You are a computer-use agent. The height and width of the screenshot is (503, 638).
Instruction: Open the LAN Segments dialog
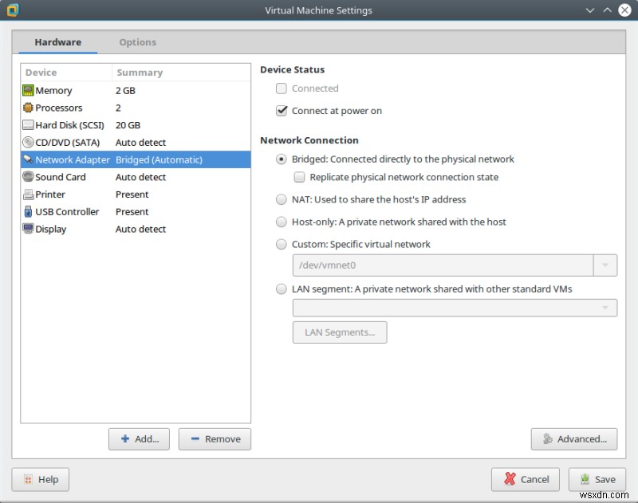340,332
